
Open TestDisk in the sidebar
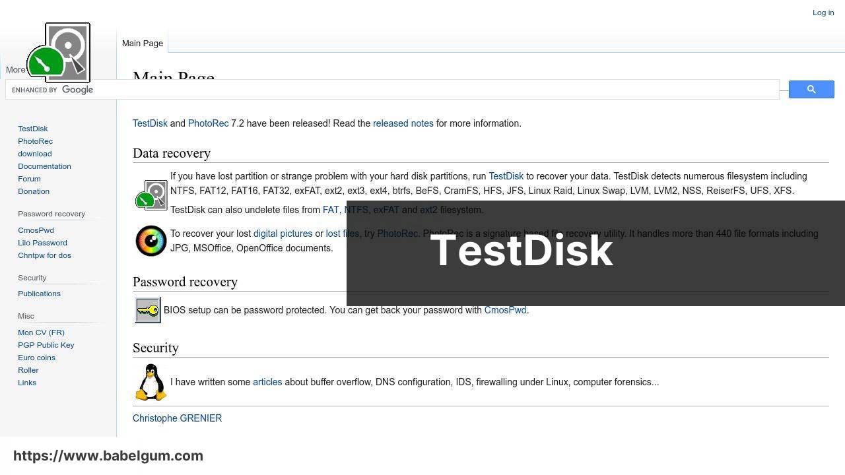33,129
